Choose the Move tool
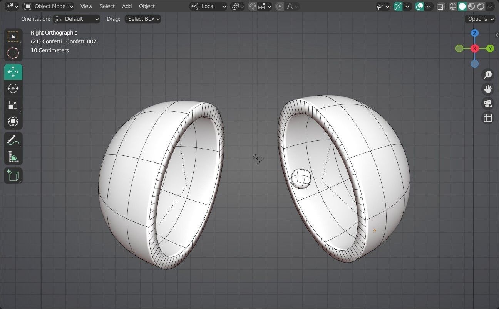499x309 pixels. point(13,72)
